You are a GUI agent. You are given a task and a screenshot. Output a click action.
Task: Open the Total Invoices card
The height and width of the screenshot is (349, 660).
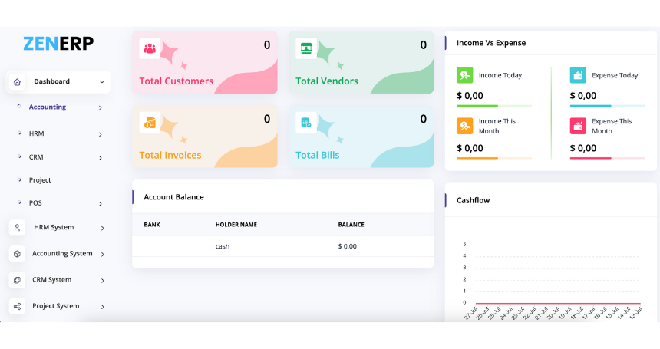coord(205,137)
